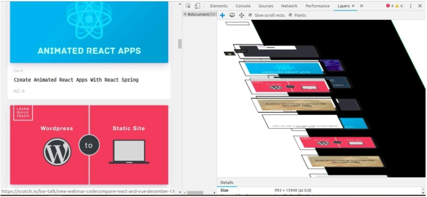427x197 pixels.
Task: Expand the #document layer tree node
Action: coord(186,14)
